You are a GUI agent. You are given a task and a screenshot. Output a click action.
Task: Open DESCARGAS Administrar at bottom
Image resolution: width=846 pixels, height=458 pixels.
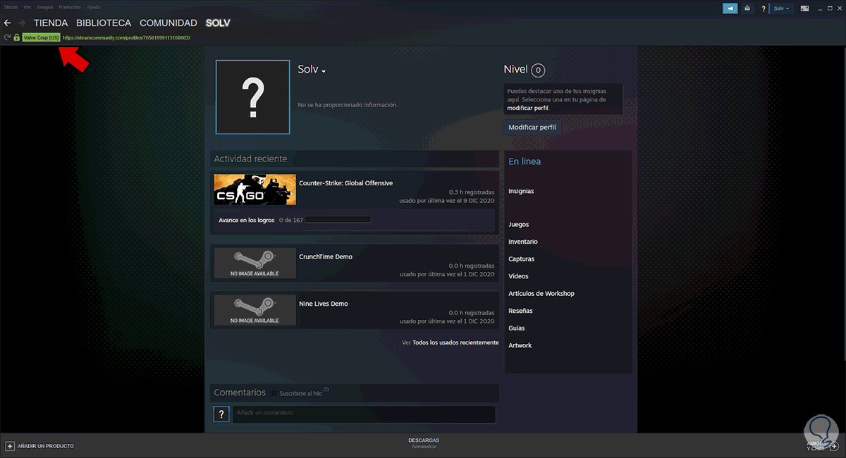[x=424, y=443]
